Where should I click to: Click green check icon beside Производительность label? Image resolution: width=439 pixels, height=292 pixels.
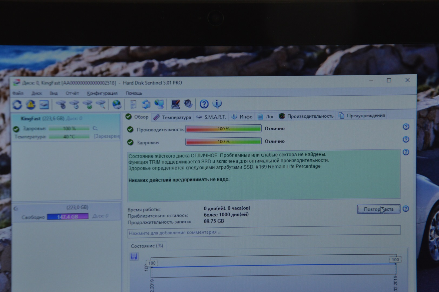[130, 130]
